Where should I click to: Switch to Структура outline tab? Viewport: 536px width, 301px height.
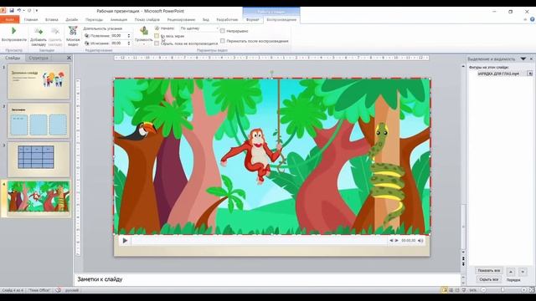pos(39,58)
